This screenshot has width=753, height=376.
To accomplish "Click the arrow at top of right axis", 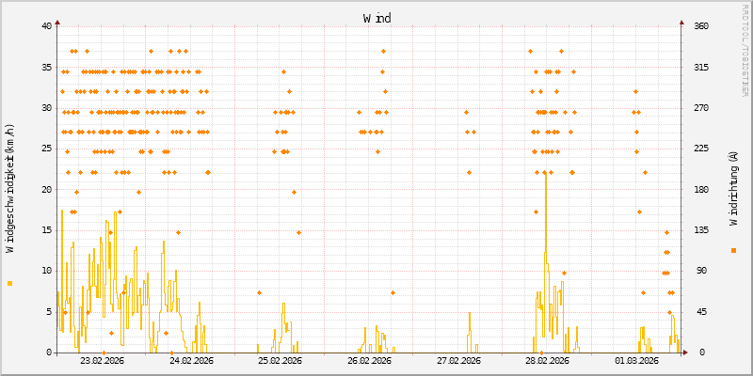I will [681, 21].
